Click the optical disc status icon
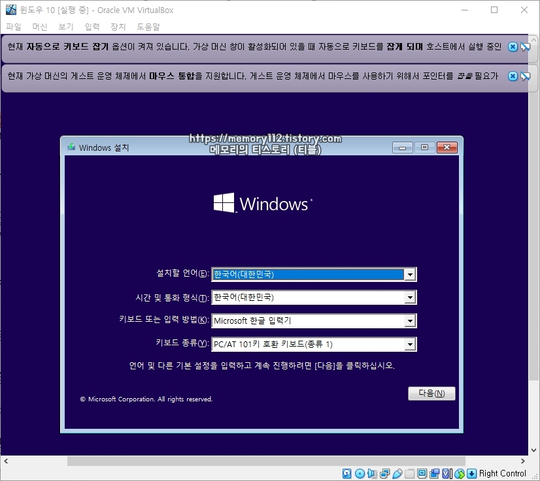The width and height of the screenshot is (540, 481). click(360, 473)
